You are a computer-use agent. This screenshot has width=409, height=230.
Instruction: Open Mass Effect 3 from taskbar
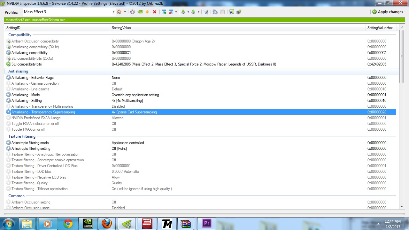coord(147,224)
